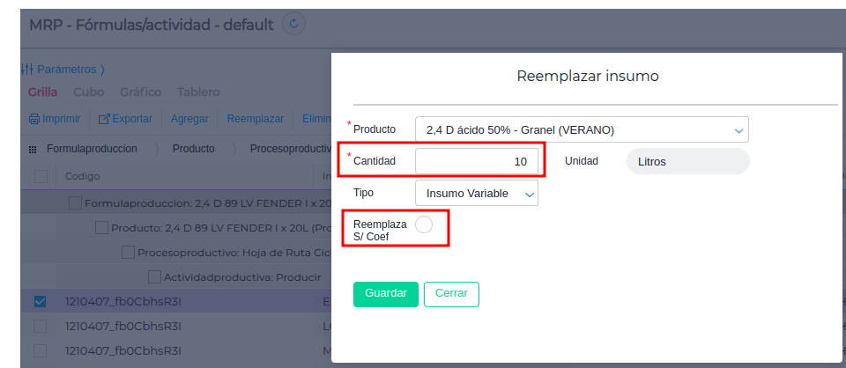Check the Producto 2,4 D 89 LV FENDER group checkbox
The width and height of the screenshot is (846, 368).
101,227
